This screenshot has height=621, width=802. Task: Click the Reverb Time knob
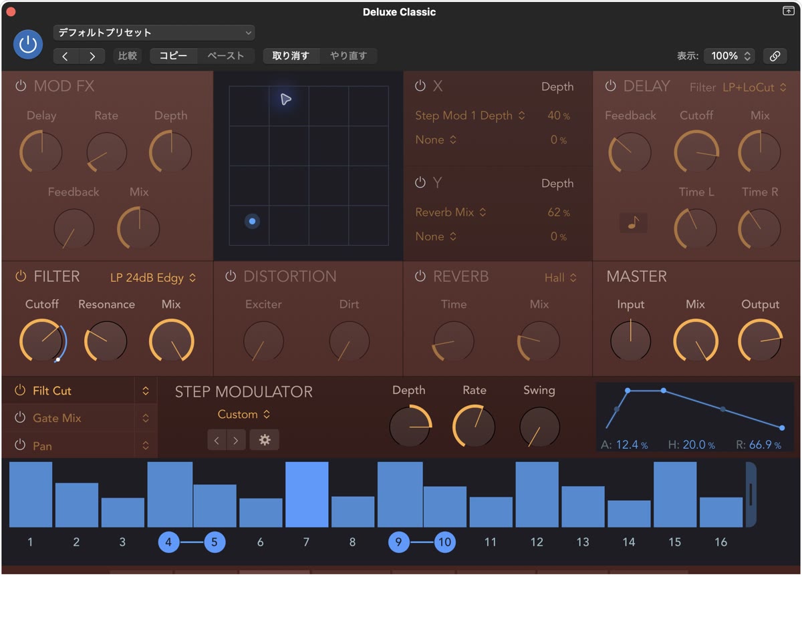pyautogui.click(x=453, y=341)
